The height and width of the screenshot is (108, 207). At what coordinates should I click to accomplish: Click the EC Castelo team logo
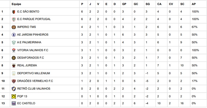14,103
